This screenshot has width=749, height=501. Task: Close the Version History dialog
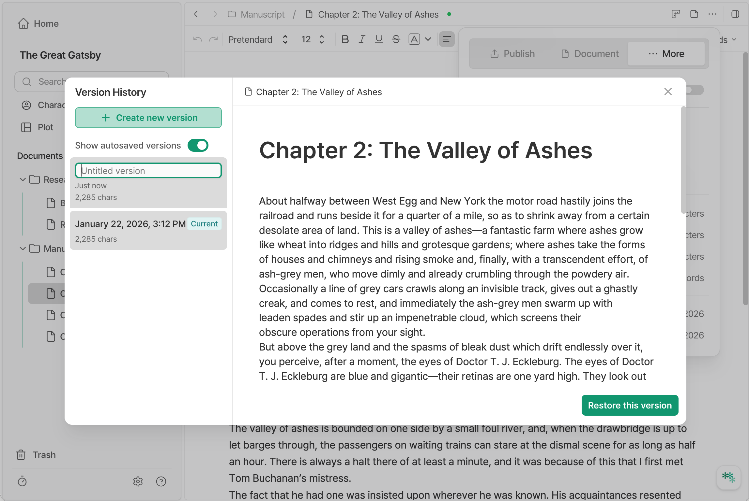(668, 92)
